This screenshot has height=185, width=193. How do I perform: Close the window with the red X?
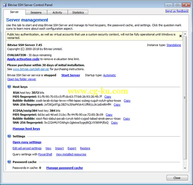point(186,5)
